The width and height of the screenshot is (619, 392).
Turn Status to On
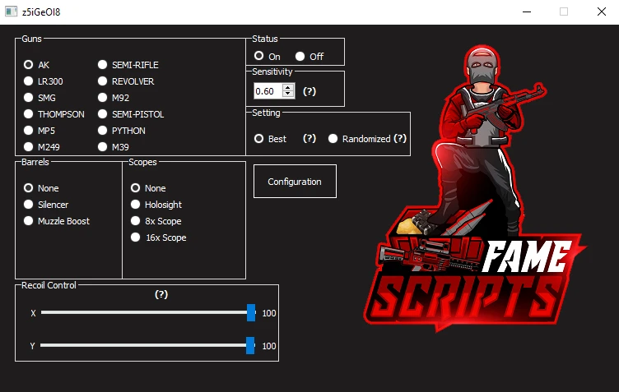click(267, 56)
